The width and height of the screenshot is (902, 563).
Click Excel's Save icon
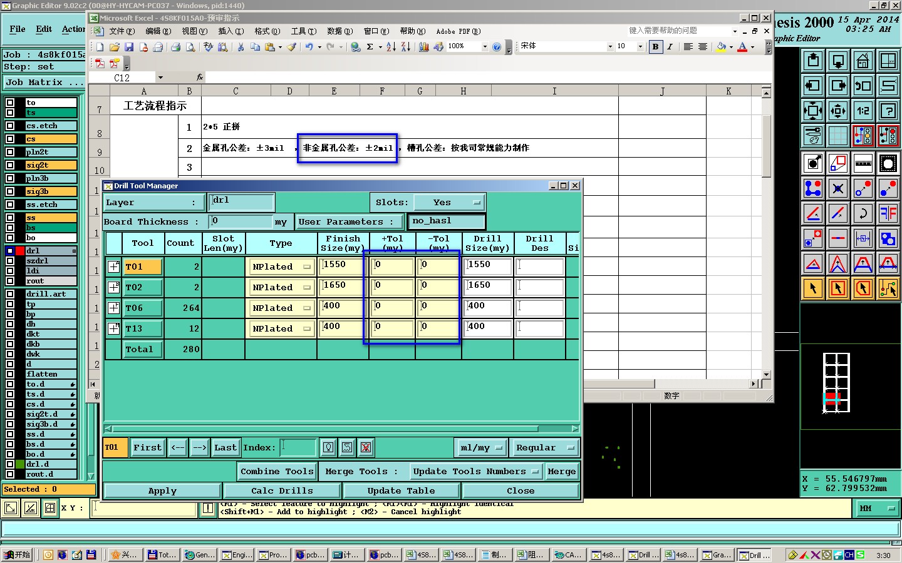(x=129, y=47)
